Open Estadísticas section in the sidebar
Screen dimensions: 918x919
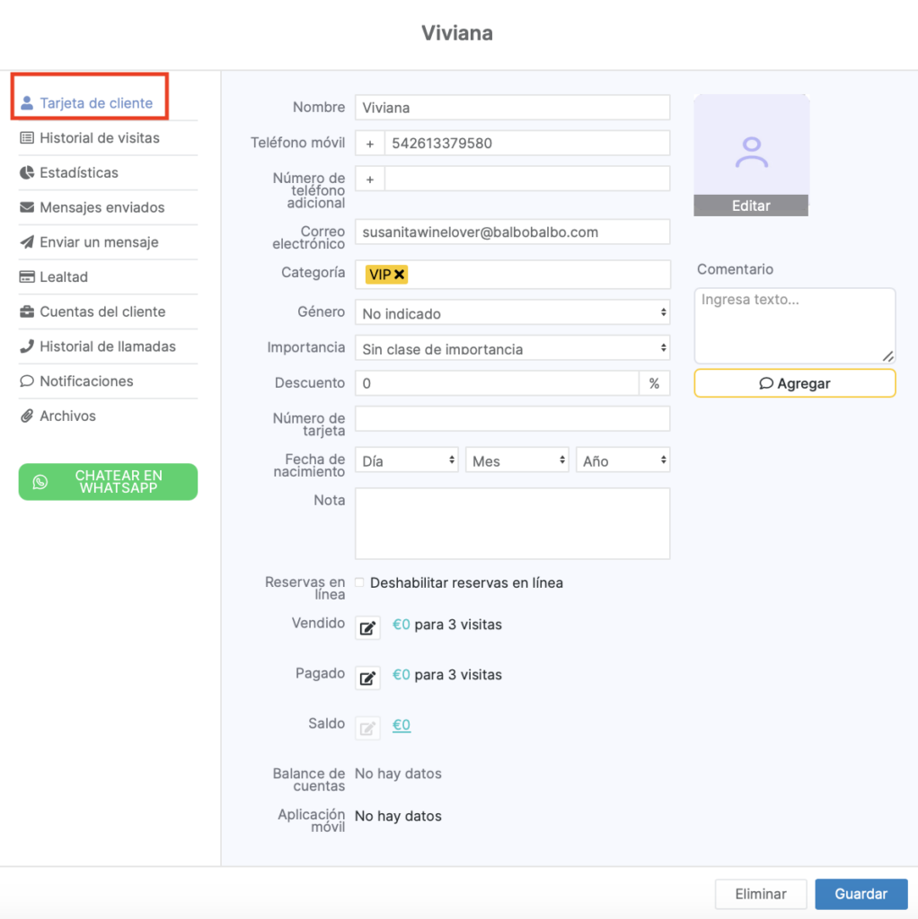pyautogui.click(x=79, y=172)
